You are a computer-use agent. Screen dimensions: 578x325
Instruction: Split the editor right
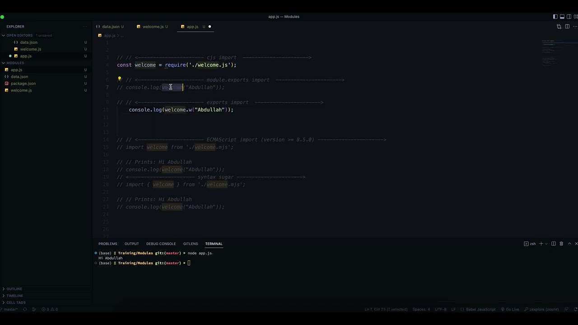[x=567, y=27]
